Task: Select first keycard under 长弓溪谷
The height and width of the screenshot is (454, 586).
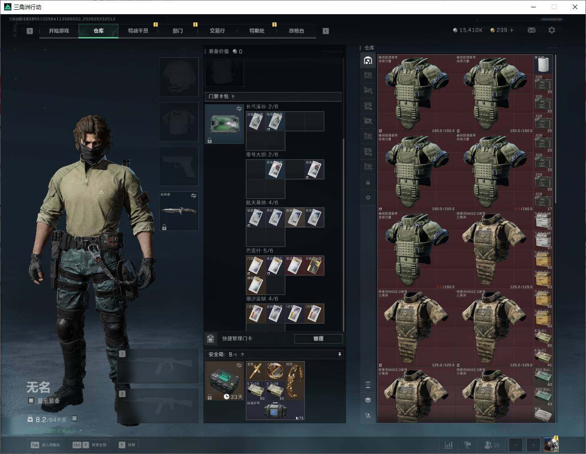Action: pos(256,121)
